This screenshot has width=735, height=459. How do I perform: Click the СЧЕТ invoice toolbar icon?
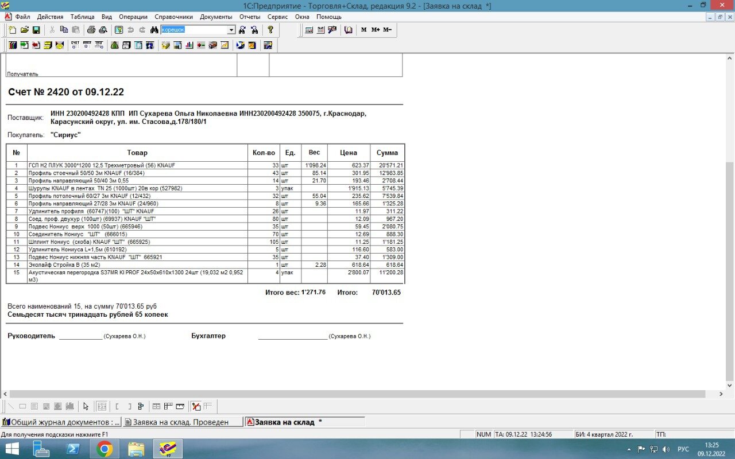[75, 45]
